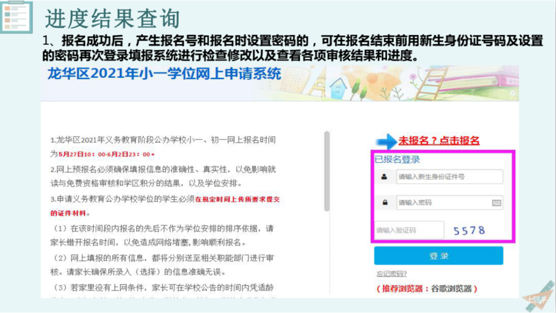This screenshot has height=313, width=556.
Task: Click the 未报名？点击报名 link
Action: click(x=438, y=140)
